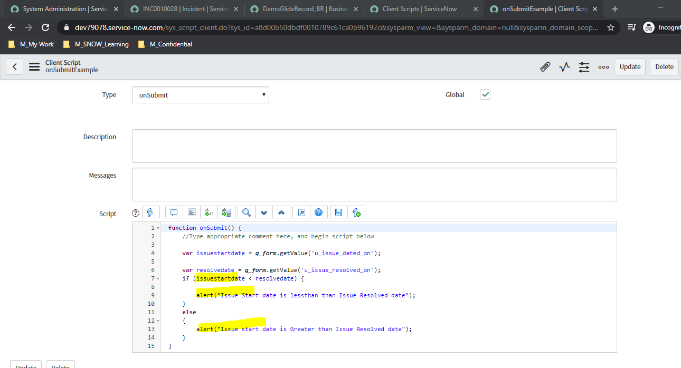The width and height of the screenshot is (681, 368).
Task: Collapse the function using line 1 fold arrow
Action: click(x=158, y=227)
